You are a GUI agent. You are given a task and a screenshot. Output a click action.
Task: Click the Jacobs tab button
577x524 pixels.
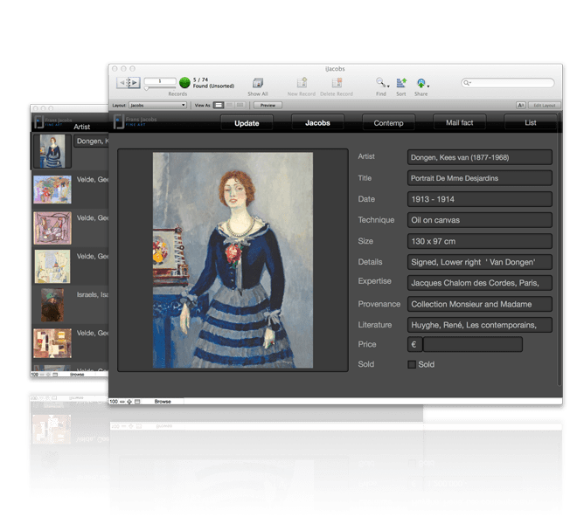(317, 122)
